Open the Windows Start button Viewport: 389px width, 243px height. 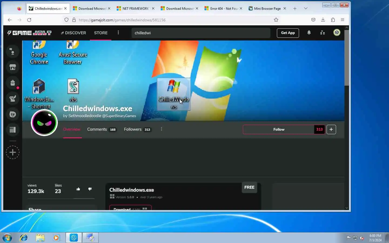point(7,238)
